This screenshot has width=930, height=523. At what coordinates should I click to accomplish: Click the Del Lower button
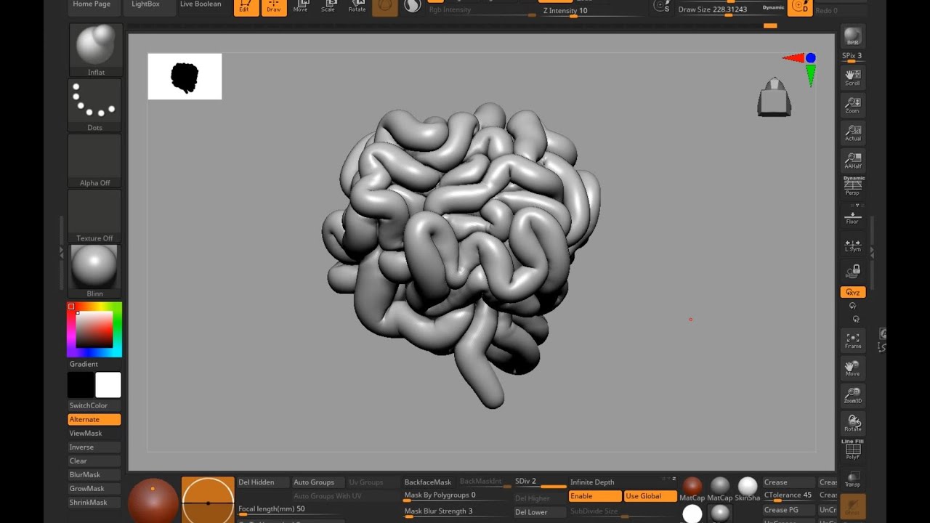[x=540, y=512]
